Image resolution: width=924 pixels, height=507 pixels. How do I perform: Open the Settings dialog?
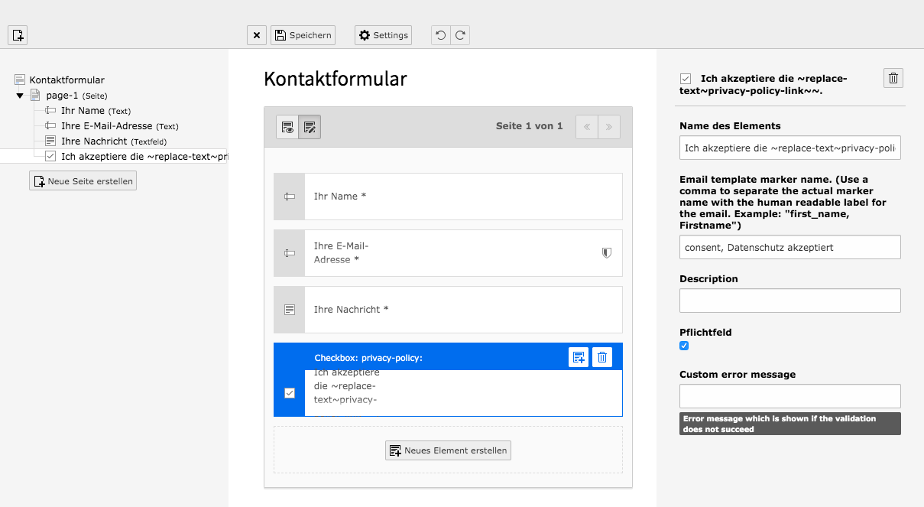(x=383, y=34)
